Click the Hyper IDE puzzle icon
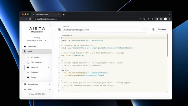 28,67
